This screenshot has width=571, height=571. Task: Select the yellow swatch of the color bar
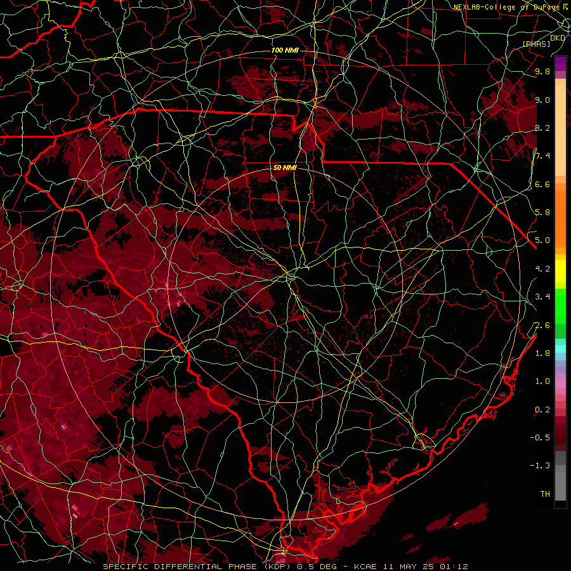[560, 272]
